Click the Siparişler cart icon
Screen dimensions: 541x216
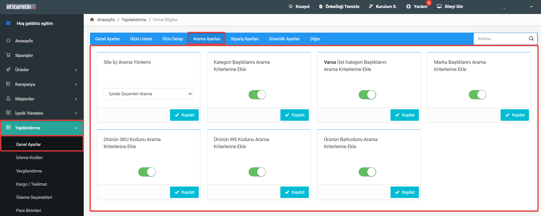pyautogui.click(x=9, y=55)
